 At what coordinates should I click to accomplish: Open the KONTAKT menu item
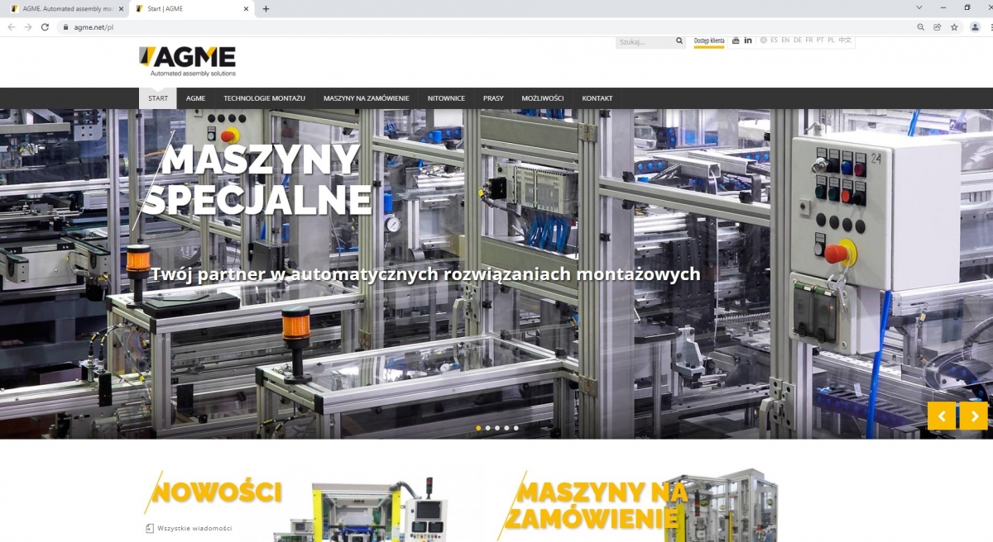click(597, 98)
